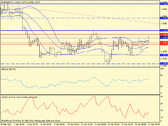The height and width of the screenshot is (126, 168).
Task: Click the 4 Apr 08:00 time label
Action: tap(33, 124)
